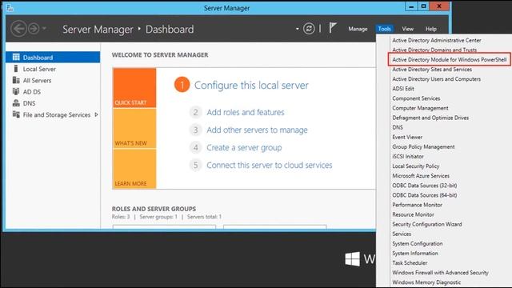The width and height of the screenshot is (512, 288).
Task: Select Local Server icon in sidebar
Action: 16,69
